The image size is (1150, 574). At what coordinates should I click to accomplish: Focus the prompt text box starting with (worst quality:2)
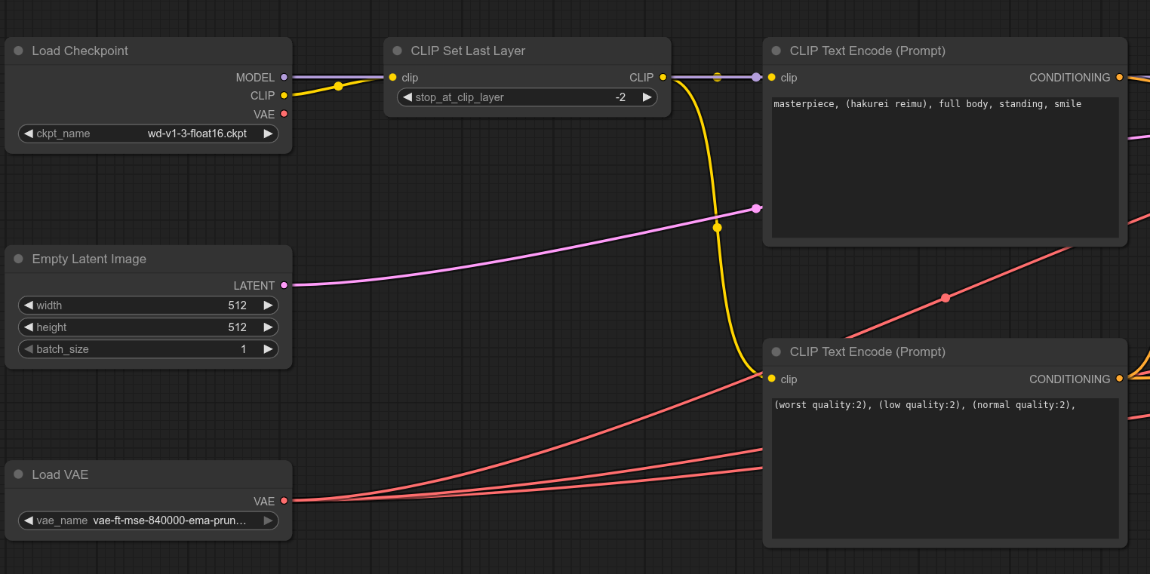coord(945,468)
